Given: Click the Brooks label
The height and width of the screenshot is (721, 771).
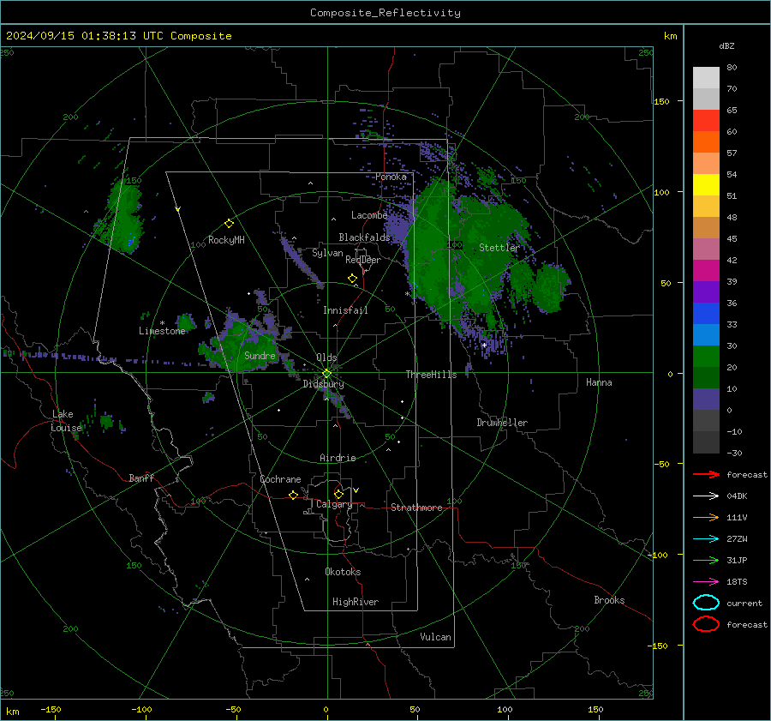Looking at the screenshot, I should coord(609,600).
